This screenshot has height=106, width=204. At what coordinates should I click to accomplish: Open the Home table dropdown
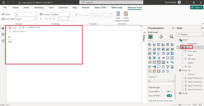(x=25, y=19)
